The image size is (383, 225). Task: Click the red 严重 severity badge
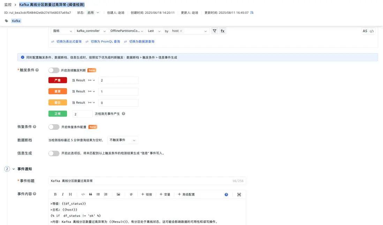58,80
